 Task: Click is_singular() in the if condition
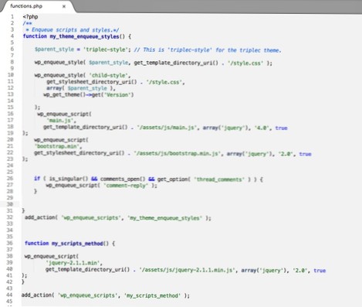pos(69,179)
